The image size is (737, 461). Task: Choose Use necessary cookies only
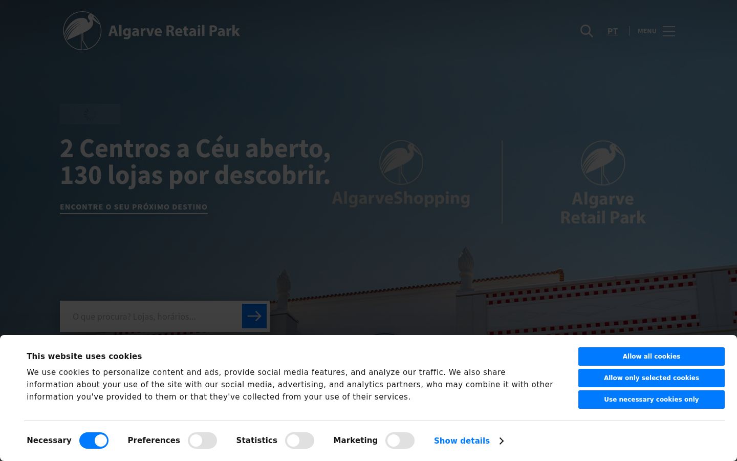pyautogui.click(x=652, y=400)
